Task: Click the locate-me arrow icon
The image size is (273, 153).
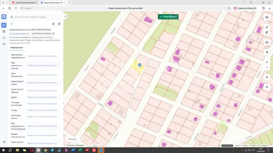Action: [267, 87]
